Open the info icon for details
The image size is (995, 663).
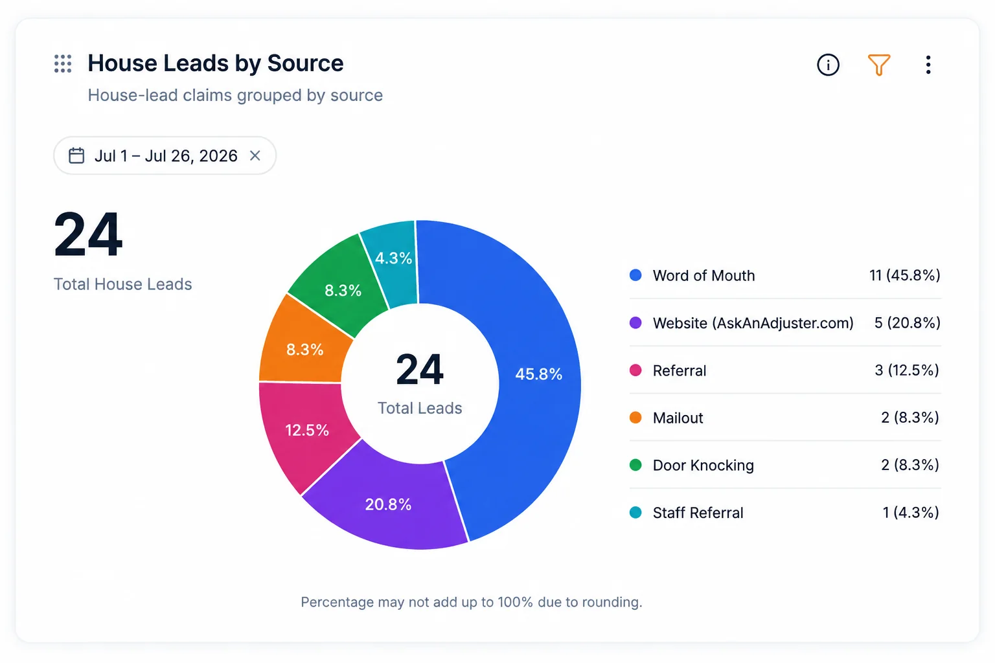point(828,65)
